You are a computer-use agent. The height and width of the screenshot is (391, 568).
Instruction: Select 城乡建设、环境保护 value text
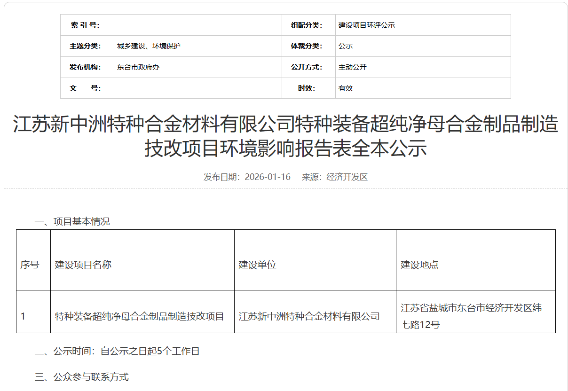pyautogui.click(x=149, y=46)
